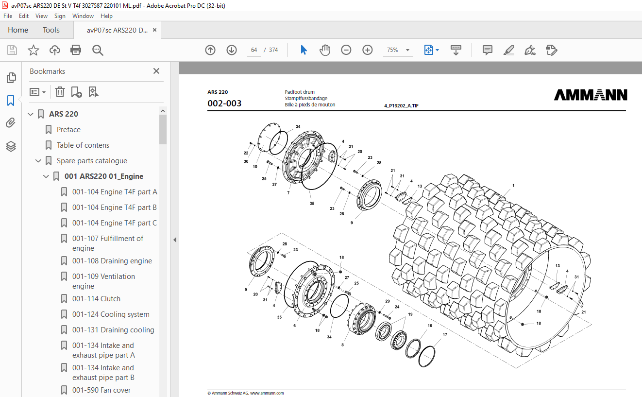This screenshot has height=397, width=642.
Task: Open bookmark 001-108 Draining engine
Action: (112, 261)
